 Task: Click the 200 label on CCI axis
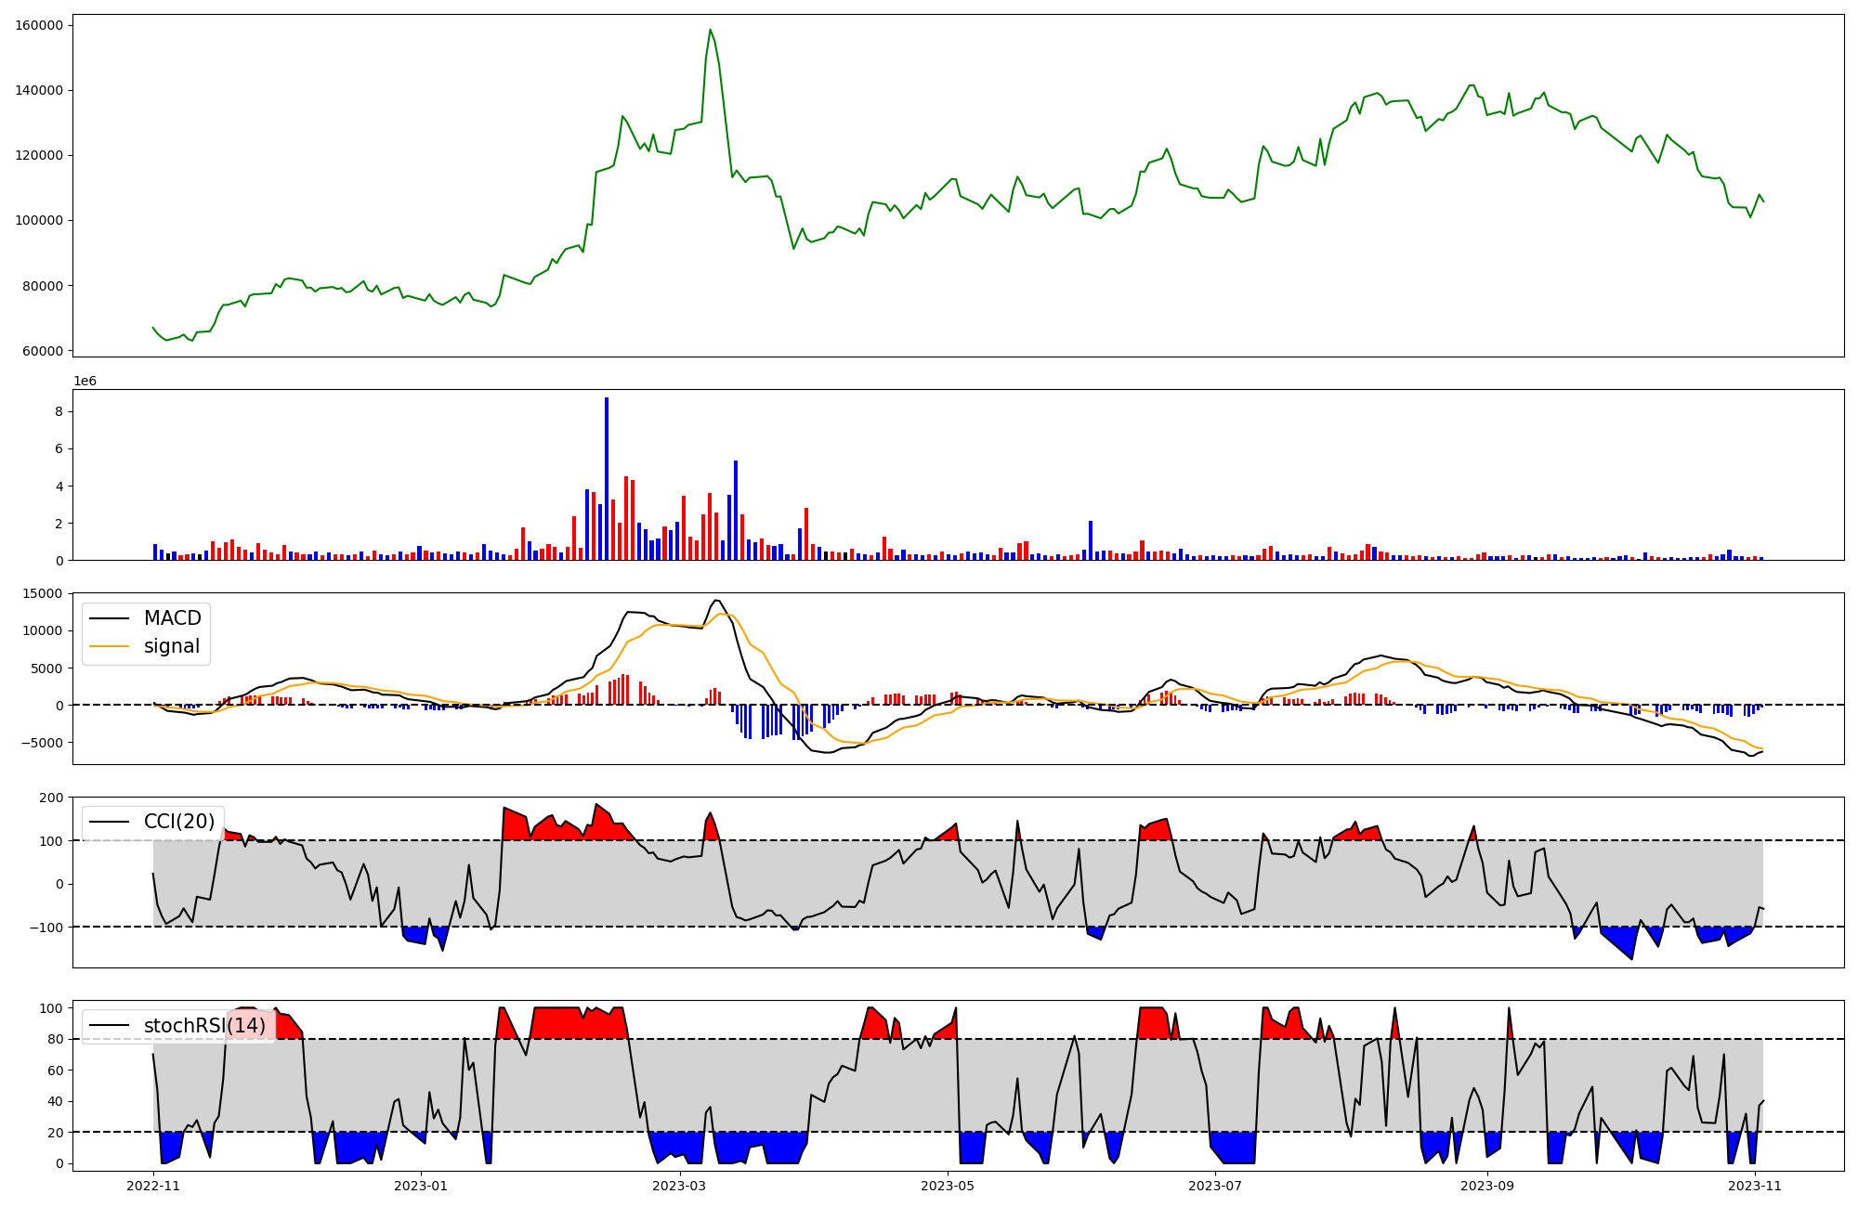coord(52,798)
